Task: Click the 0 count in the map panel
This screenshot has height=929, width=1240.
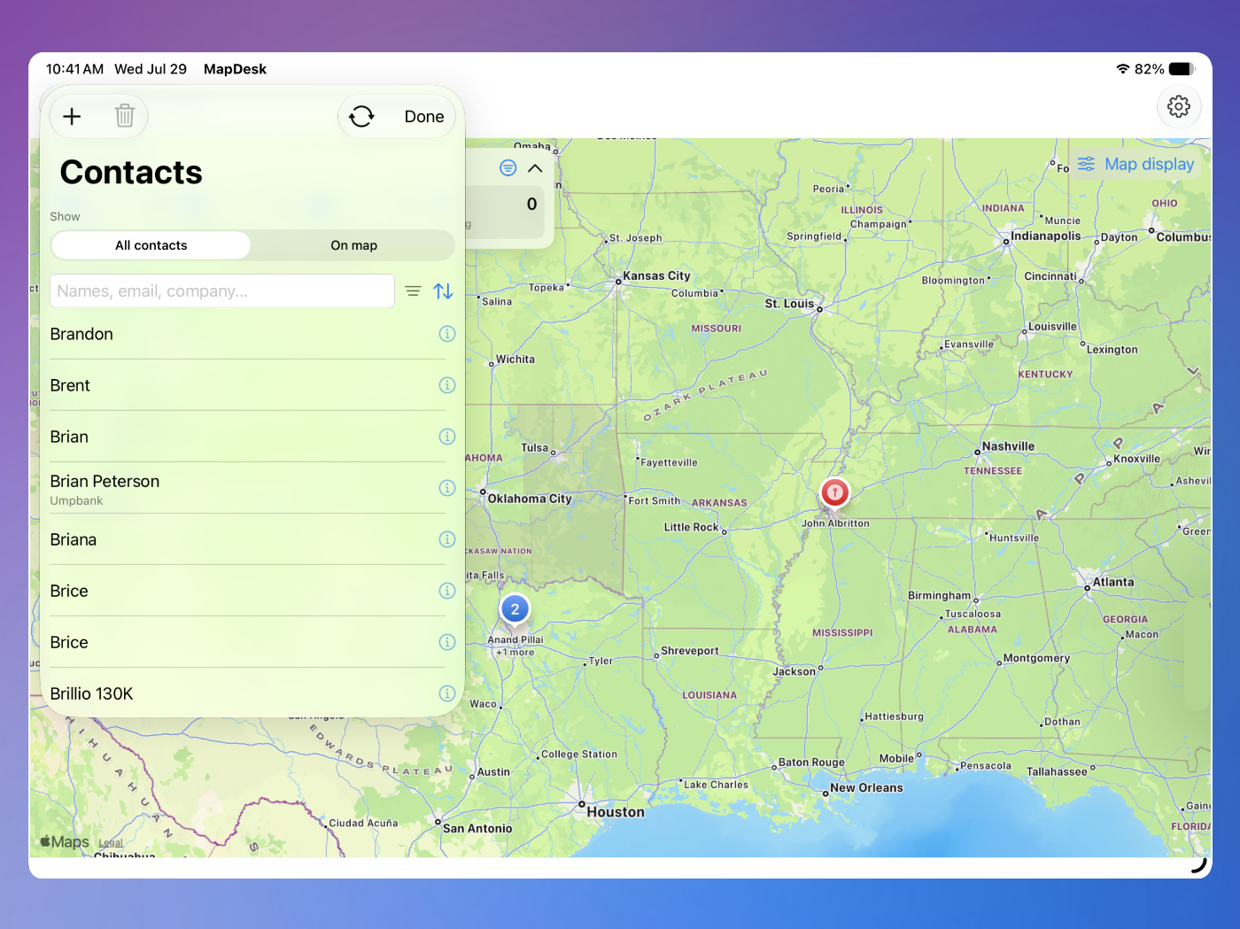Action: pyautogui.click(x=531, y=204)
